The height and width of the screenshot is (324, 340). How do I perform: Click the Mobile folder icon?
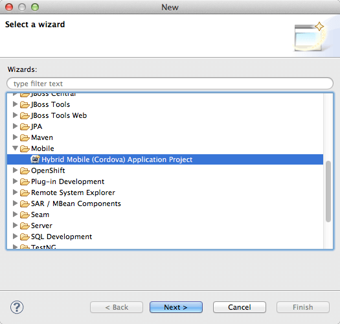pyautogui.click(x=25, y=148)
